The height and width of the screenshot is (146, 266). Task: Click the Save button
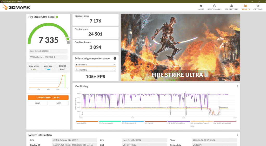pos(58,103)
